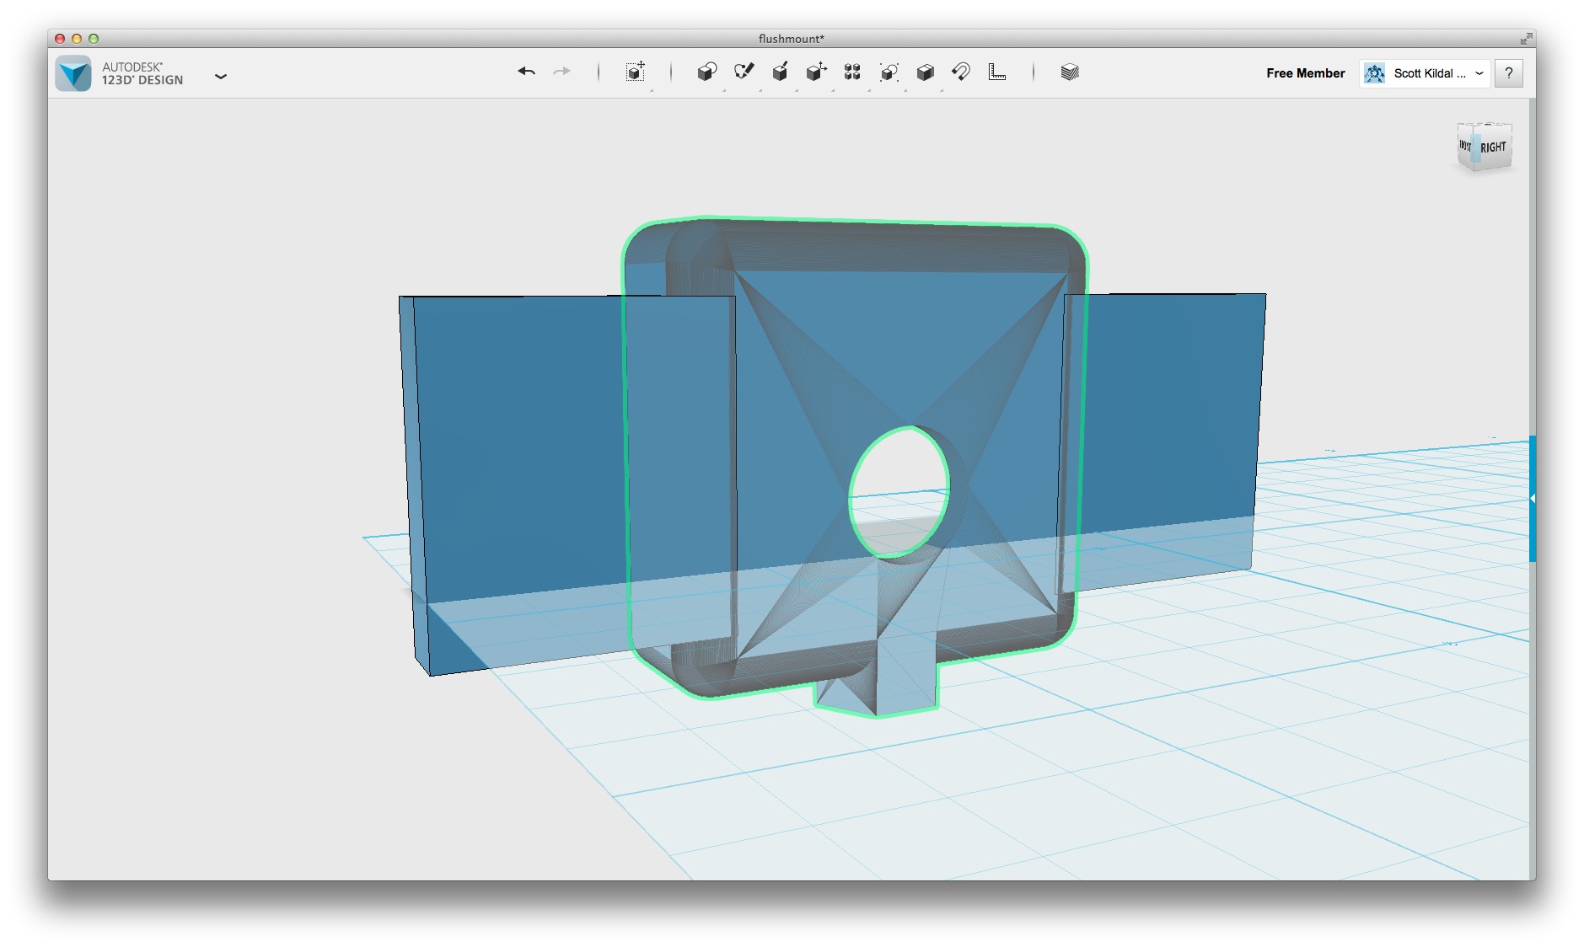Select the Construct tool
1584x947 pixels.
(x=780, y=72)
